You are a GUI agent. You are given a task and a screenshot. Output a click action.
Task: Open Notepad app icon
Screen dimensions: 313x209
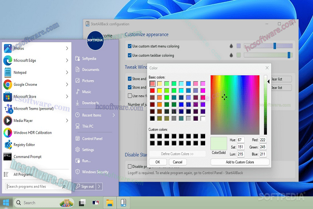click(x=8, y=72)
